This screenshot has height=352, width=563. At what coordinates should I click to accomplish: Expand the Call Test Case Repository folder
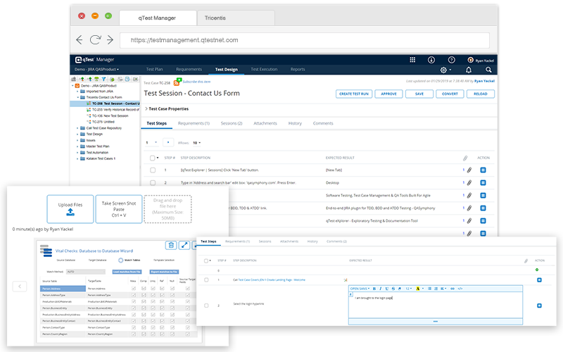pyautogui.click(x=77, y=128)
